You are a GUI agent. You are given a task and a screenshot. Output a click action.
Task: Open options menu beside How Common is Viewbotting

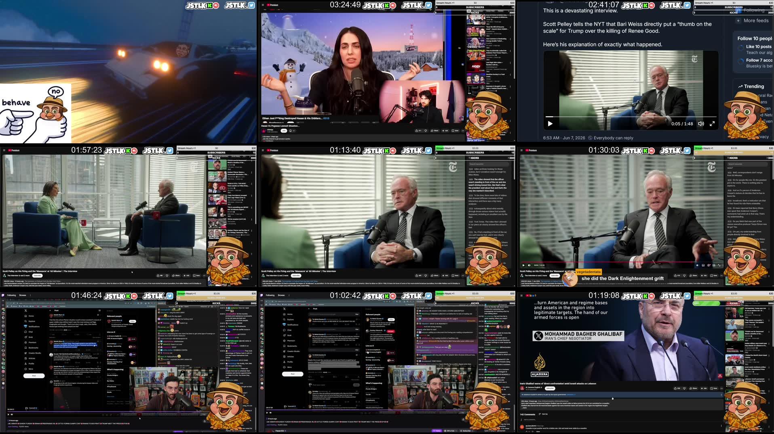pyautogui.click(x=510, y=39)
